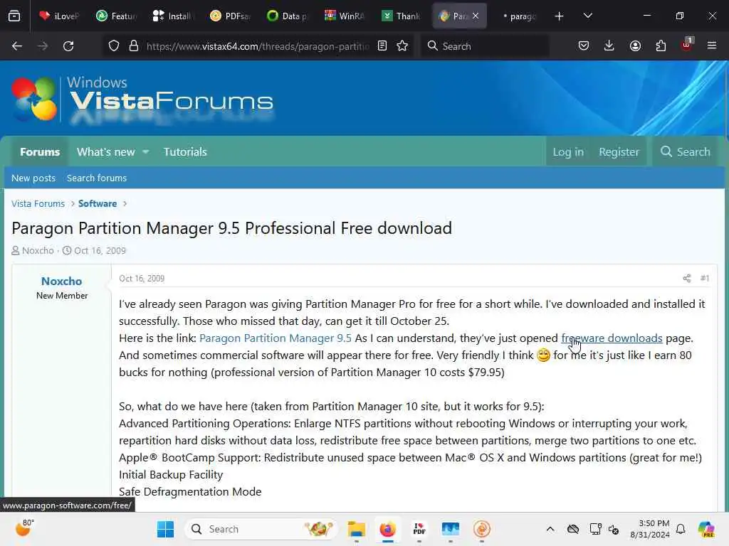The image size is (729, 546).
Task: Open post number #1 permalink
Action: (704, 278)
